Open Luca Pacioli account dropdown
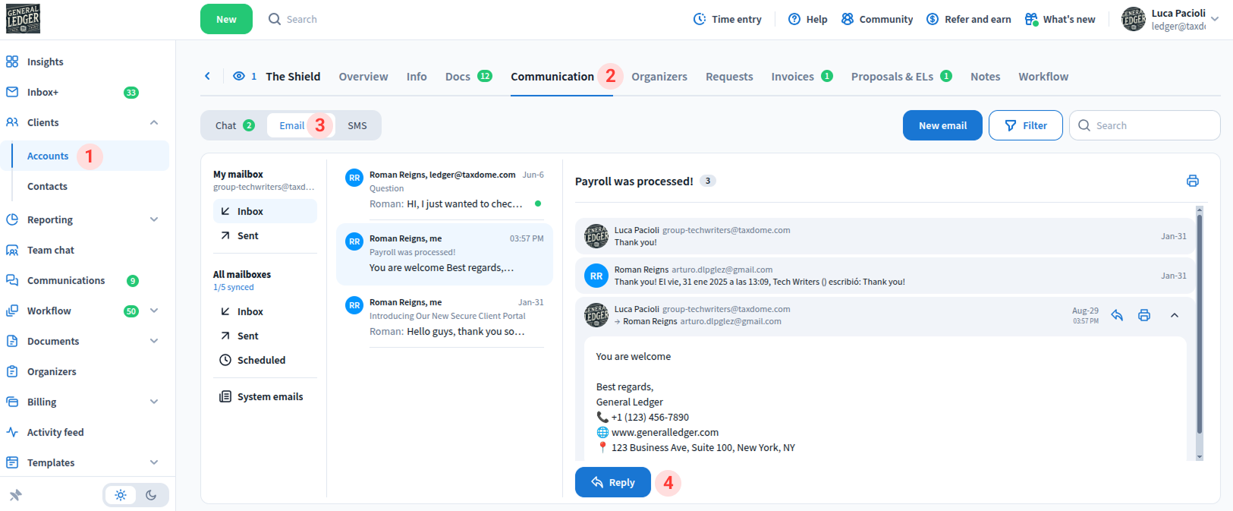This screenshot has height=511, width=1233. point(1215,19)
